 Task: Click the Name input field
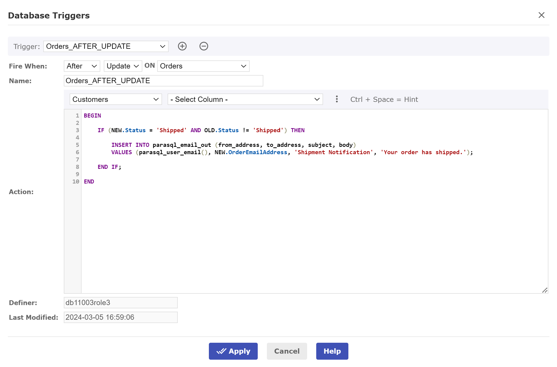(x=163, y=81)
